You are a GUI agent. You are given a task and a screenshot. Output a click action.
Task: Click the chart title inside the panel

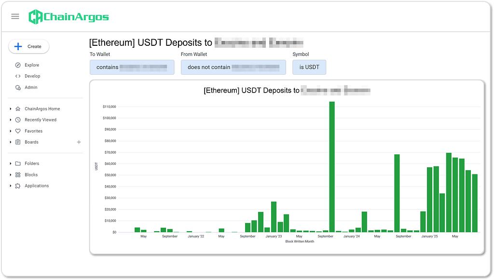pyautogui.click(x=287, y=91)
